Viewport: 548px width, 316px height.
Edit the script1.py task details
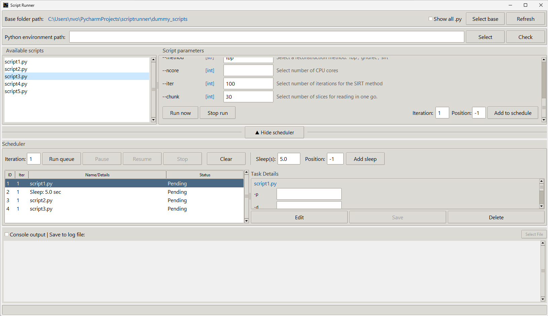tap(299, 217)
